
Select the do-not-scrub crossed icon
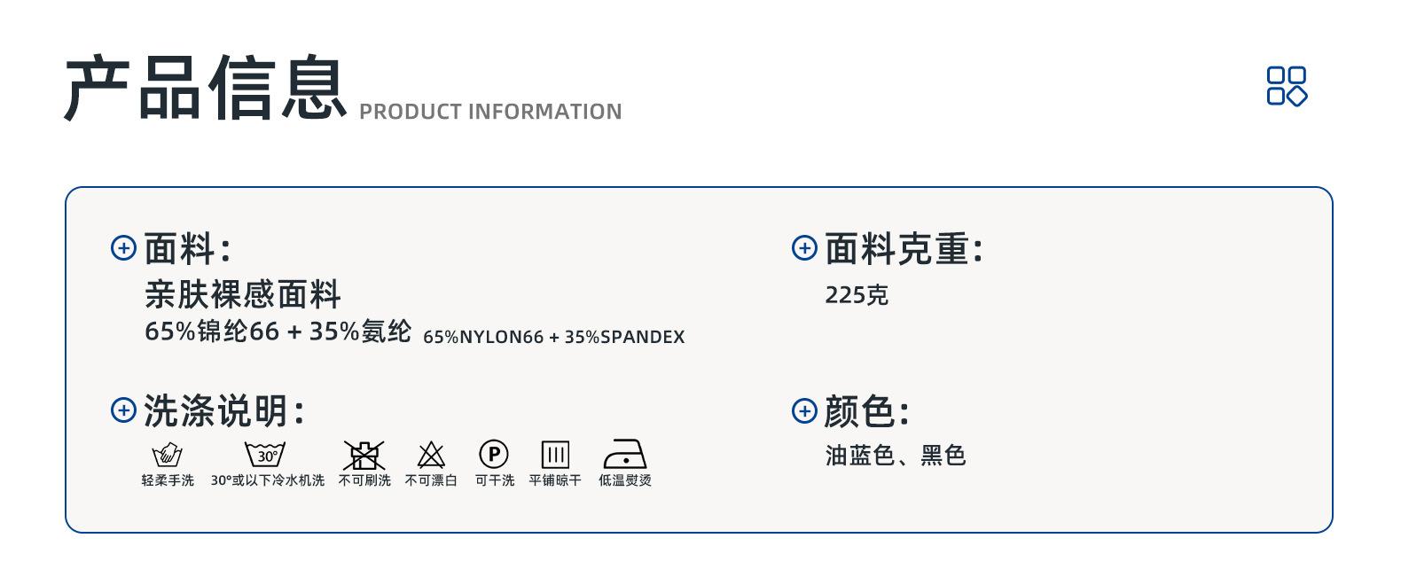pyautogui.click(x=364, y=455)
